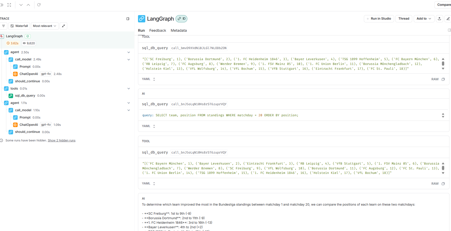The image size is (451, 231).
Task: Select the info icon beside hidden runs note
Action: pos(2,140)
